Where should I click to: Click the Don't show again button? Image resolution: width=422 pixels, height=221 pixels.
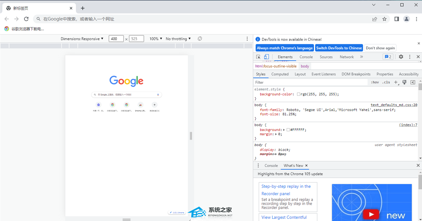[380, 48]
